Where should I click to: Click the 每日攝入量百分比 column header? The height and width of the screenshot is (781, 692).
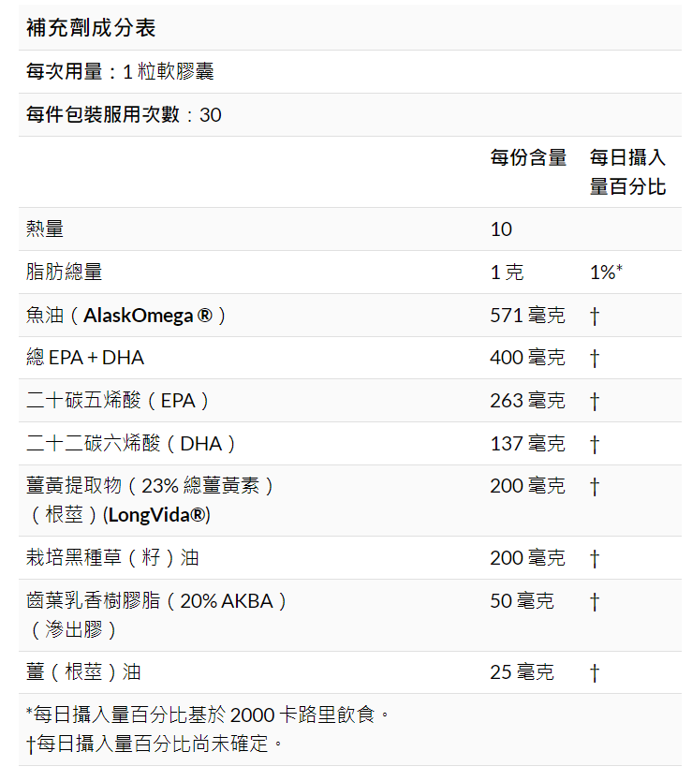pos(627,171)
